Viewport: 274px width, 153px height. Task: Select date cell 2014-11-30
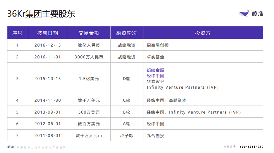(47, 100)
